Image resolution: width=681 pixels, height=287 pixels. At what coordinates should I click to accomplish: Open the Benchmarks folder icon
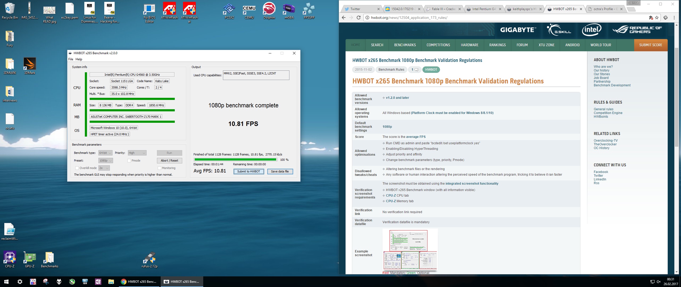coord(49,259)
